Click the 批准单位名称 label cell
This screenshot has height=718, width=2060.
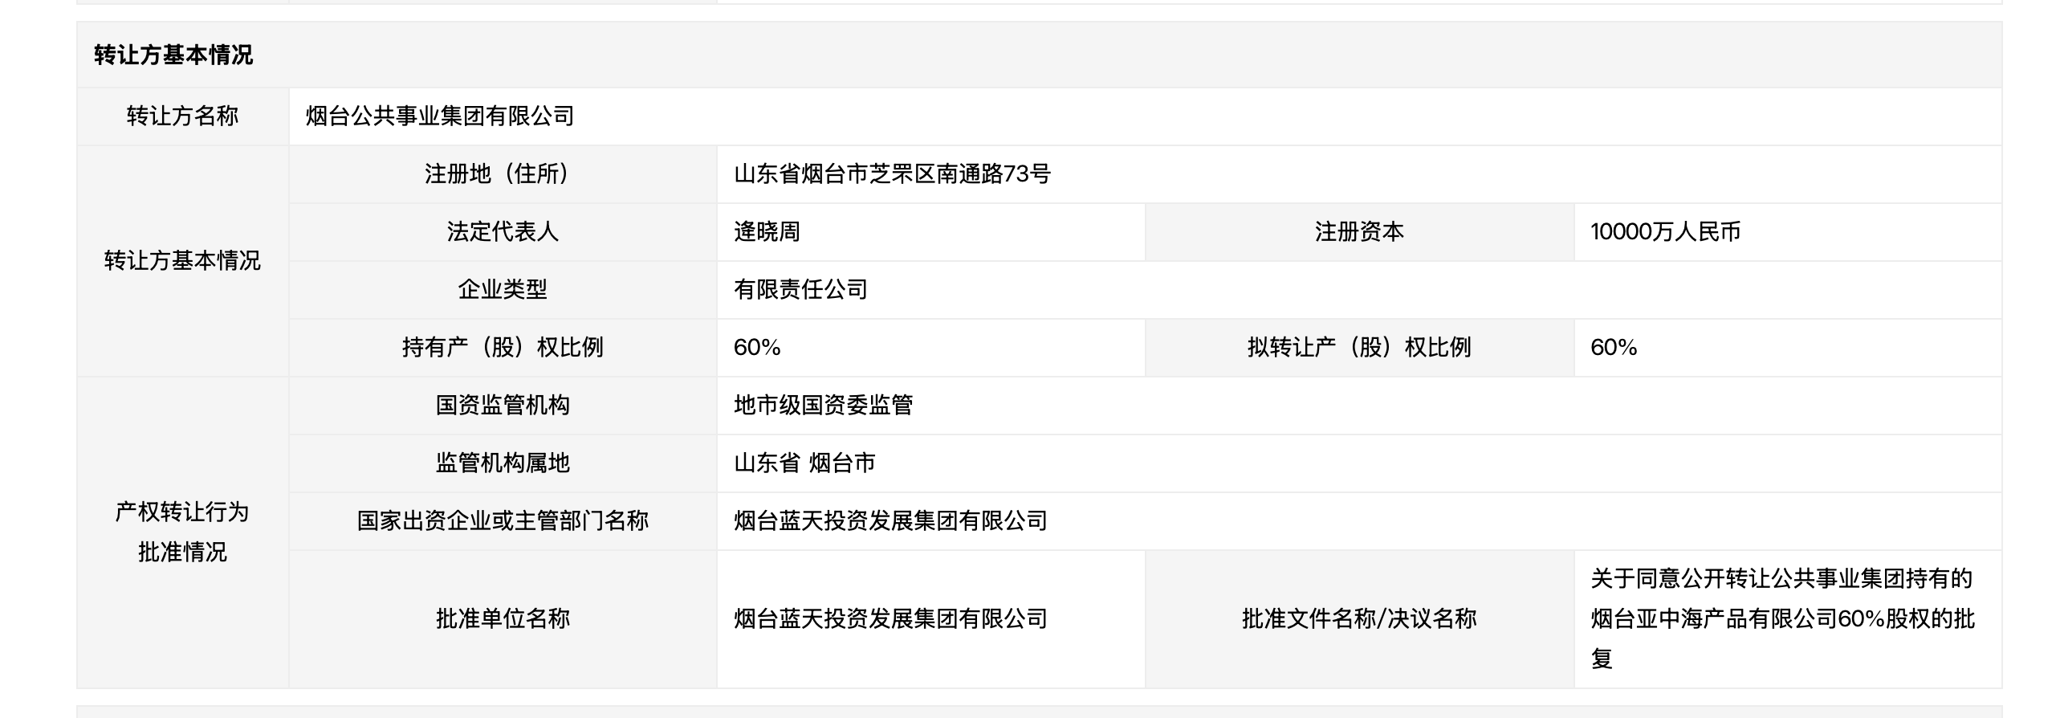pyautogui.click(x=503, y=619)
